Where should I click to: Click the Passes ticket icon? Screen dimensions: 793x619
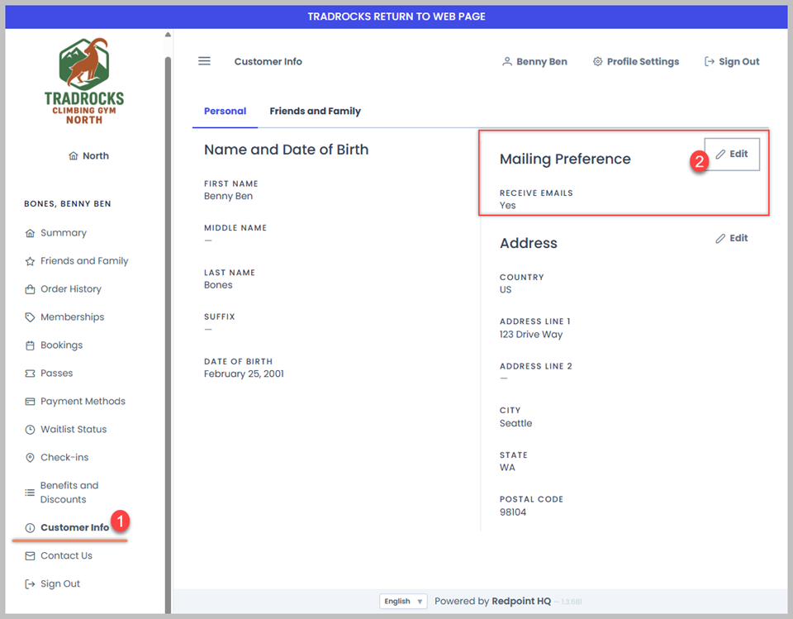click(31, 374)
